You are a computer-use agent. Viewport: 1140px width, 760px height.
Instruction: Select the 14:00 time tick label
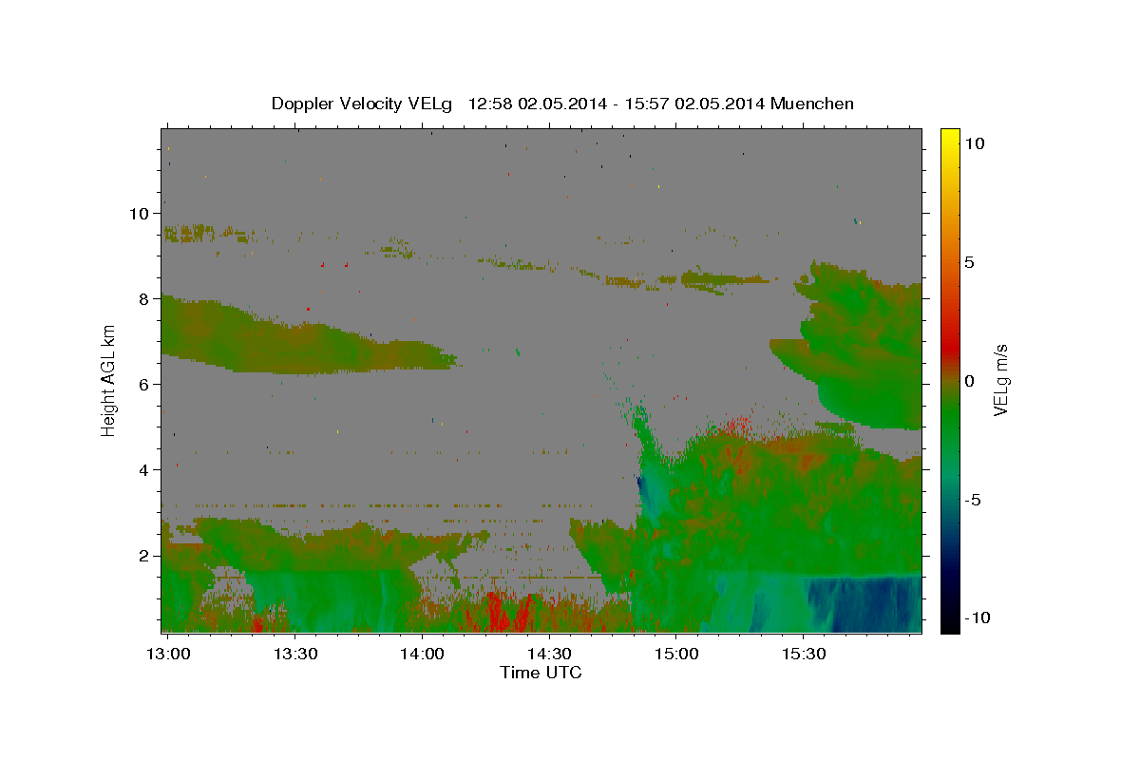422,654
